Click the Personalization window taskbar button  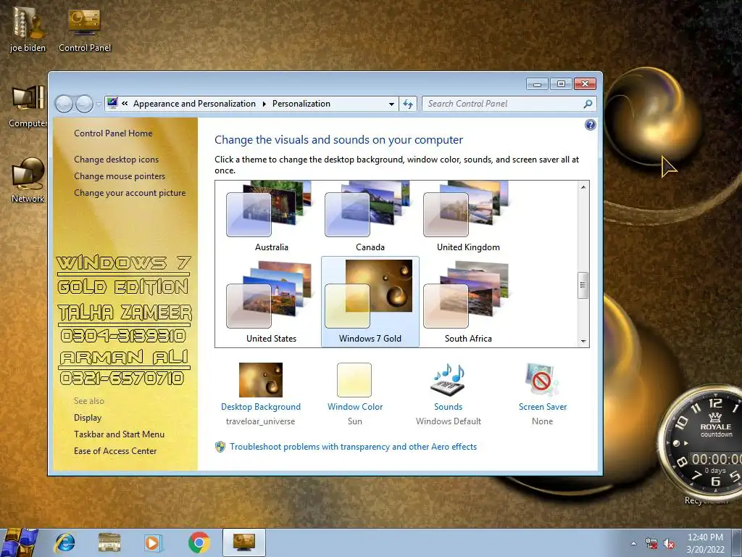point(244,542)
